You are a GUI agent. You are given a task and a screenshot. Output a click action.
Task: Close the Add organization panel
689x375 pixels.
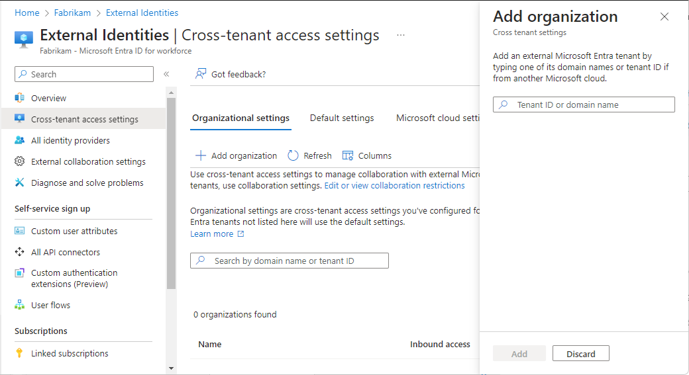664,17
